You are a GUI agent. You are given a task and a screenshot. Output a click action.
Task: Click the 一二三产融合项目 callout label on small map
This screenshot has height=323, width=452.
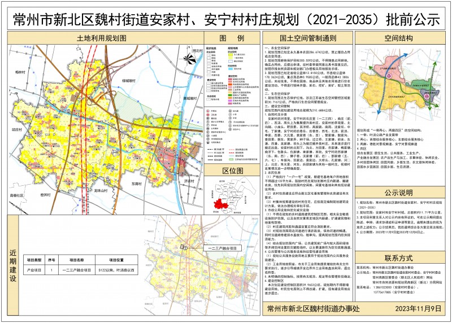tap(222, 248)
